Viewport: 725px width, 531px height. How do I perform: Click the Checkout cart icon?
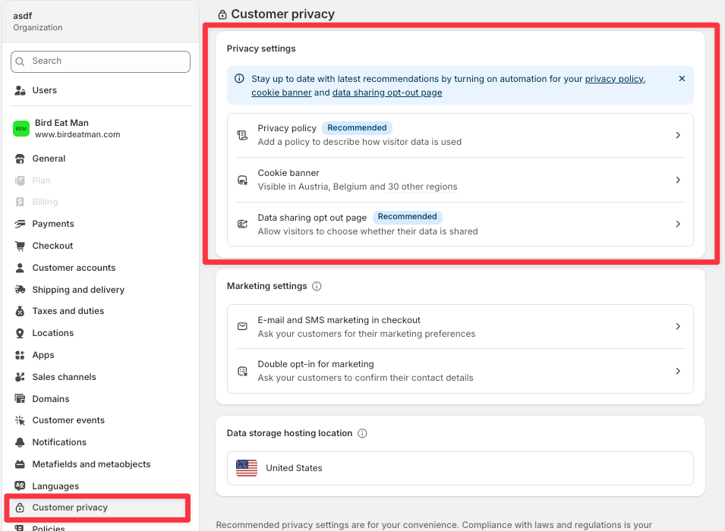coord(20,246)
